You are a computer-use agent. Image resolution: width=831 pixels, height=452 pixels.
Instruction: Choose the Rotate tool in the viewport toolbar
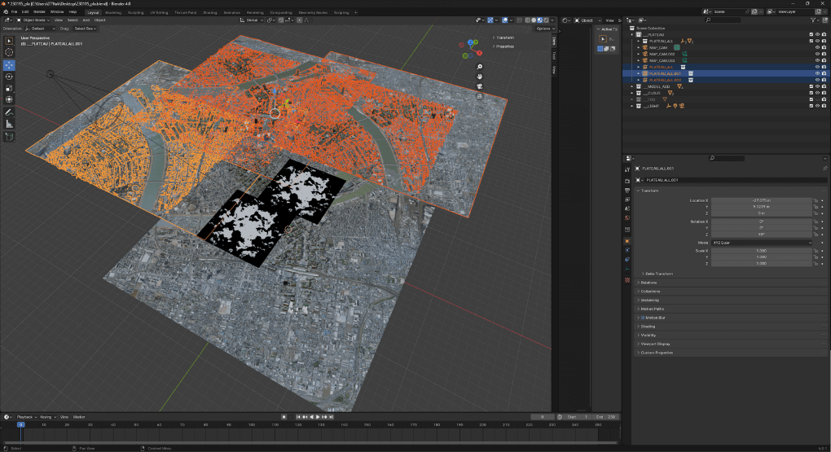tap(9, 77)
